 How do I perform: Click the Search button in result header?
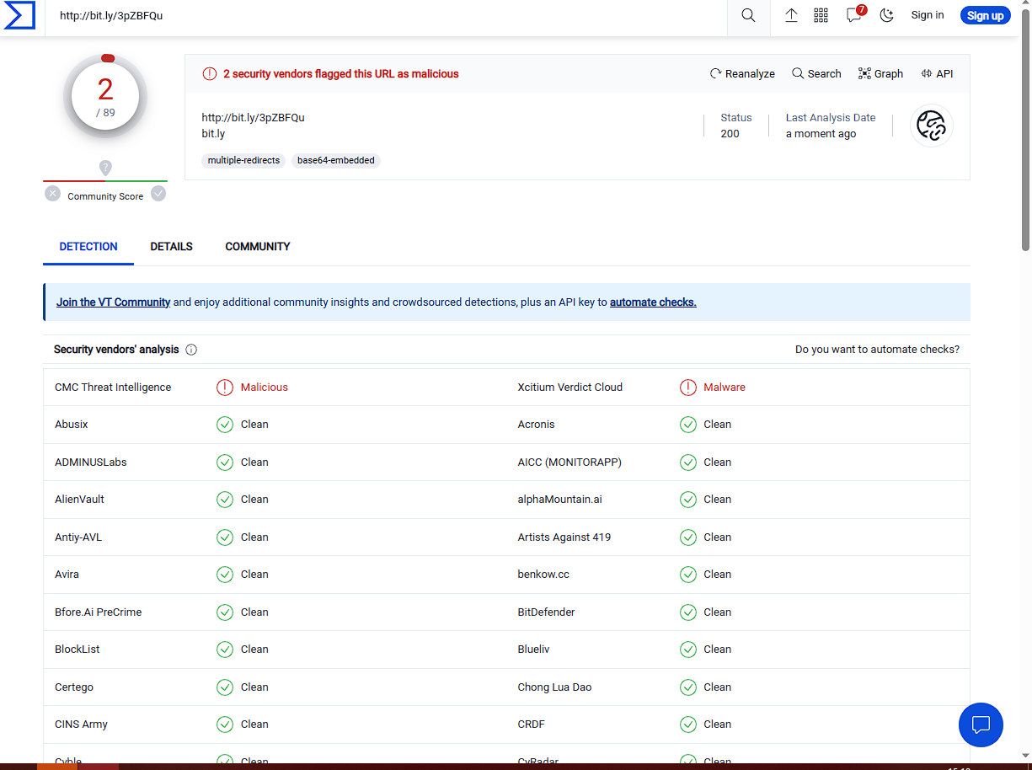pos(816,74)
